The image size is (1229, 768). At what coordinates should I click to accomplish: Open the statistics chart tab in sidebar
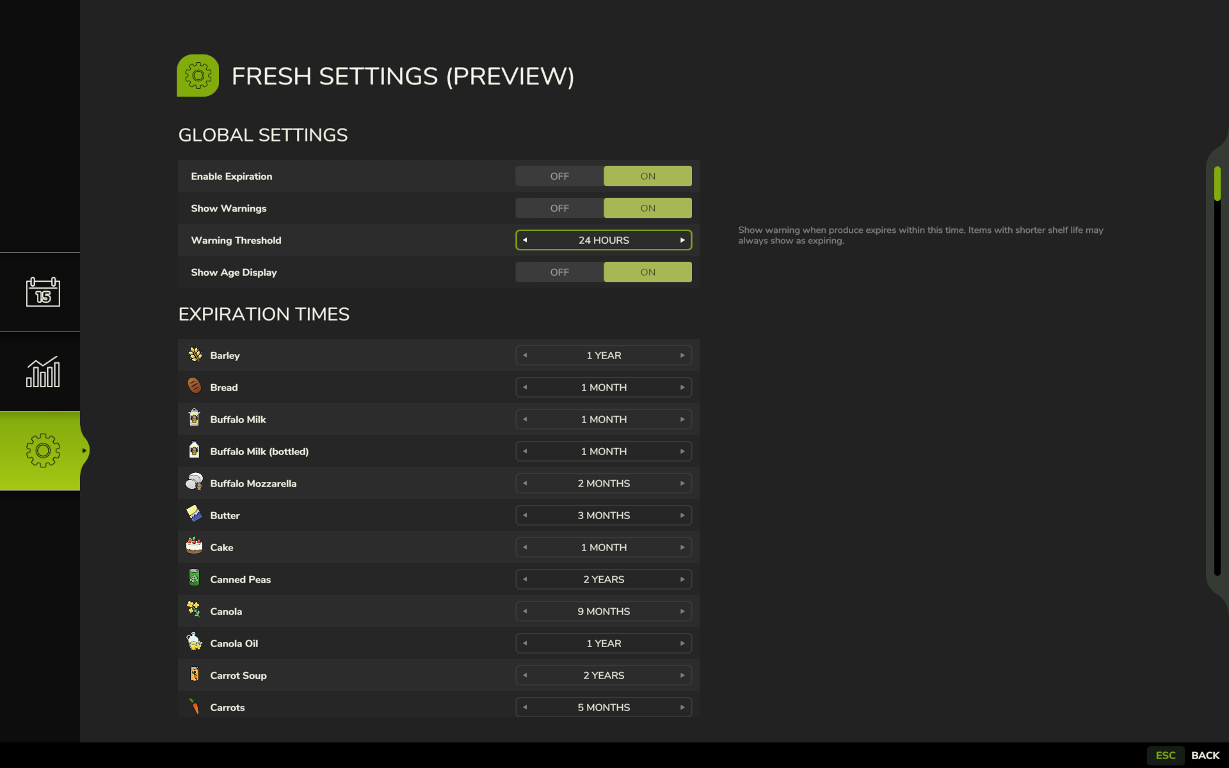pos(43,372)
